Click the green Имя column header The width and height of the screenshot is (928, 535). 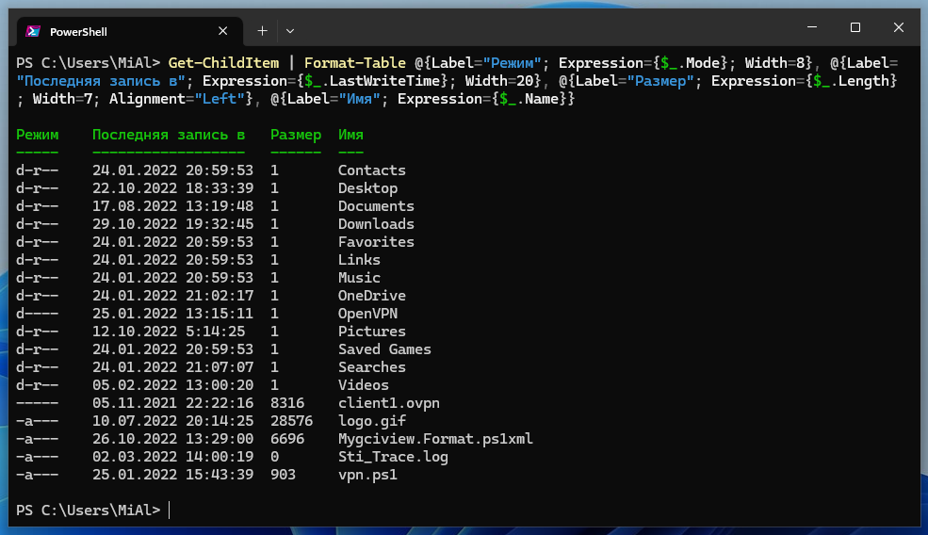(x=350, y=135)
